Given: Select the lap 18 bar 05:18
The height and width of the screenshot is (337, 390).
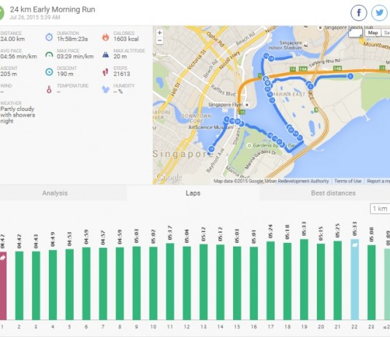Looking at the screenshot, I should point(287,282).
